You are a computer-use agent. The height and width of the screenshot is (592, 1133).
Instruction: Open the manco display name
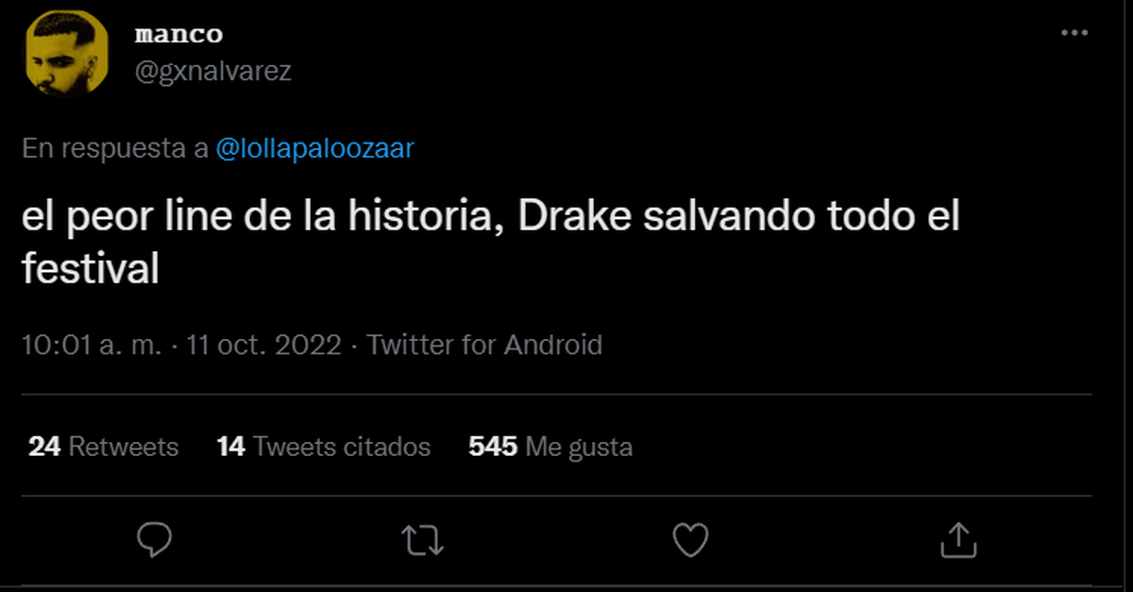pos(178,35)
